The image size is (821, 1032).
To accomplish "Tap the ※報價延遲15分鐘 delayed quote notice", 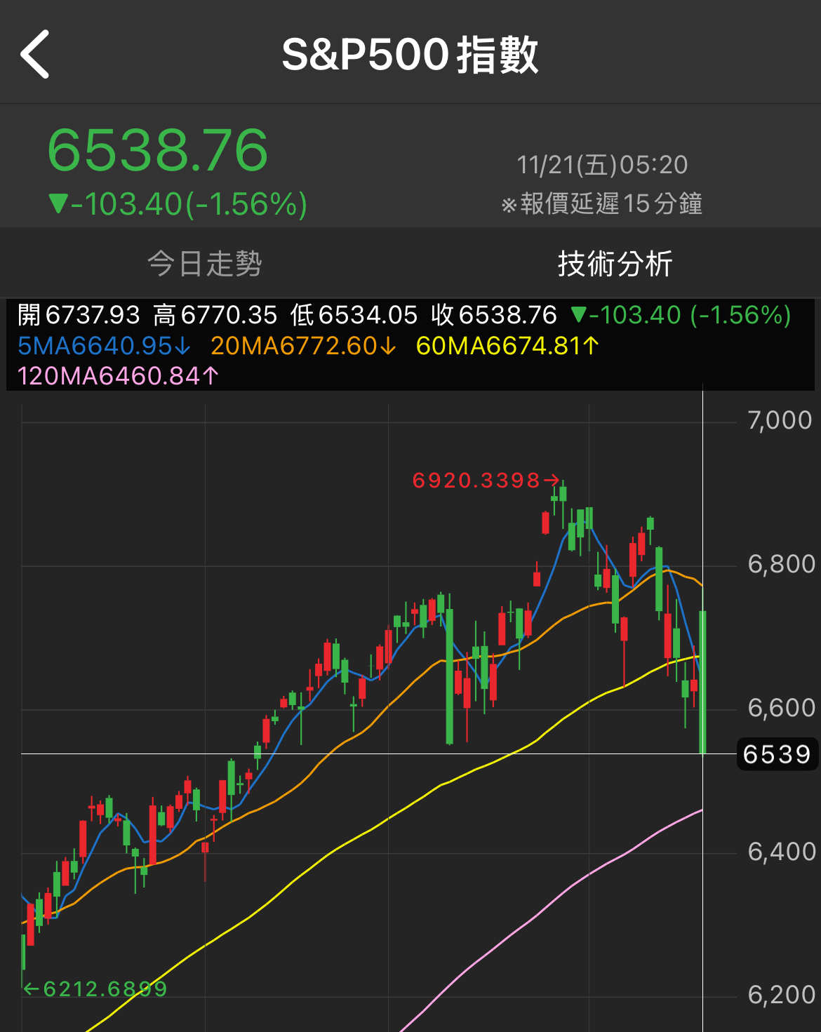I will point(602,203).
